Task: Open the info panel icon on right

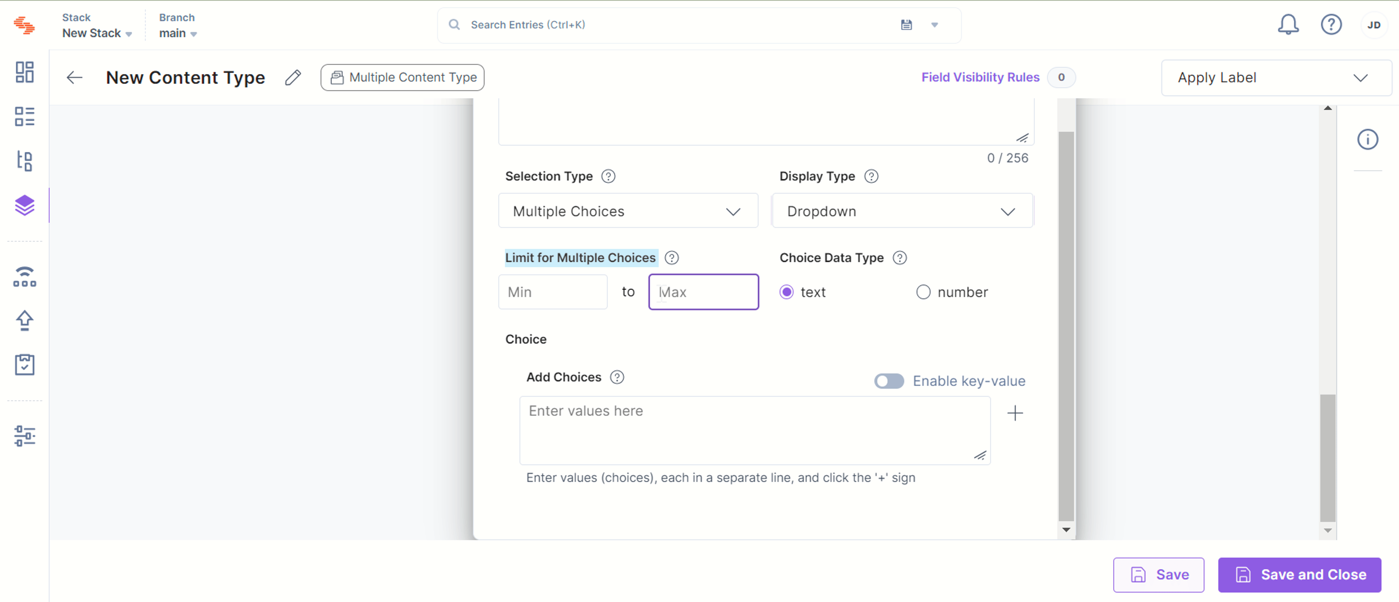Action: (x=1368, y=139)
